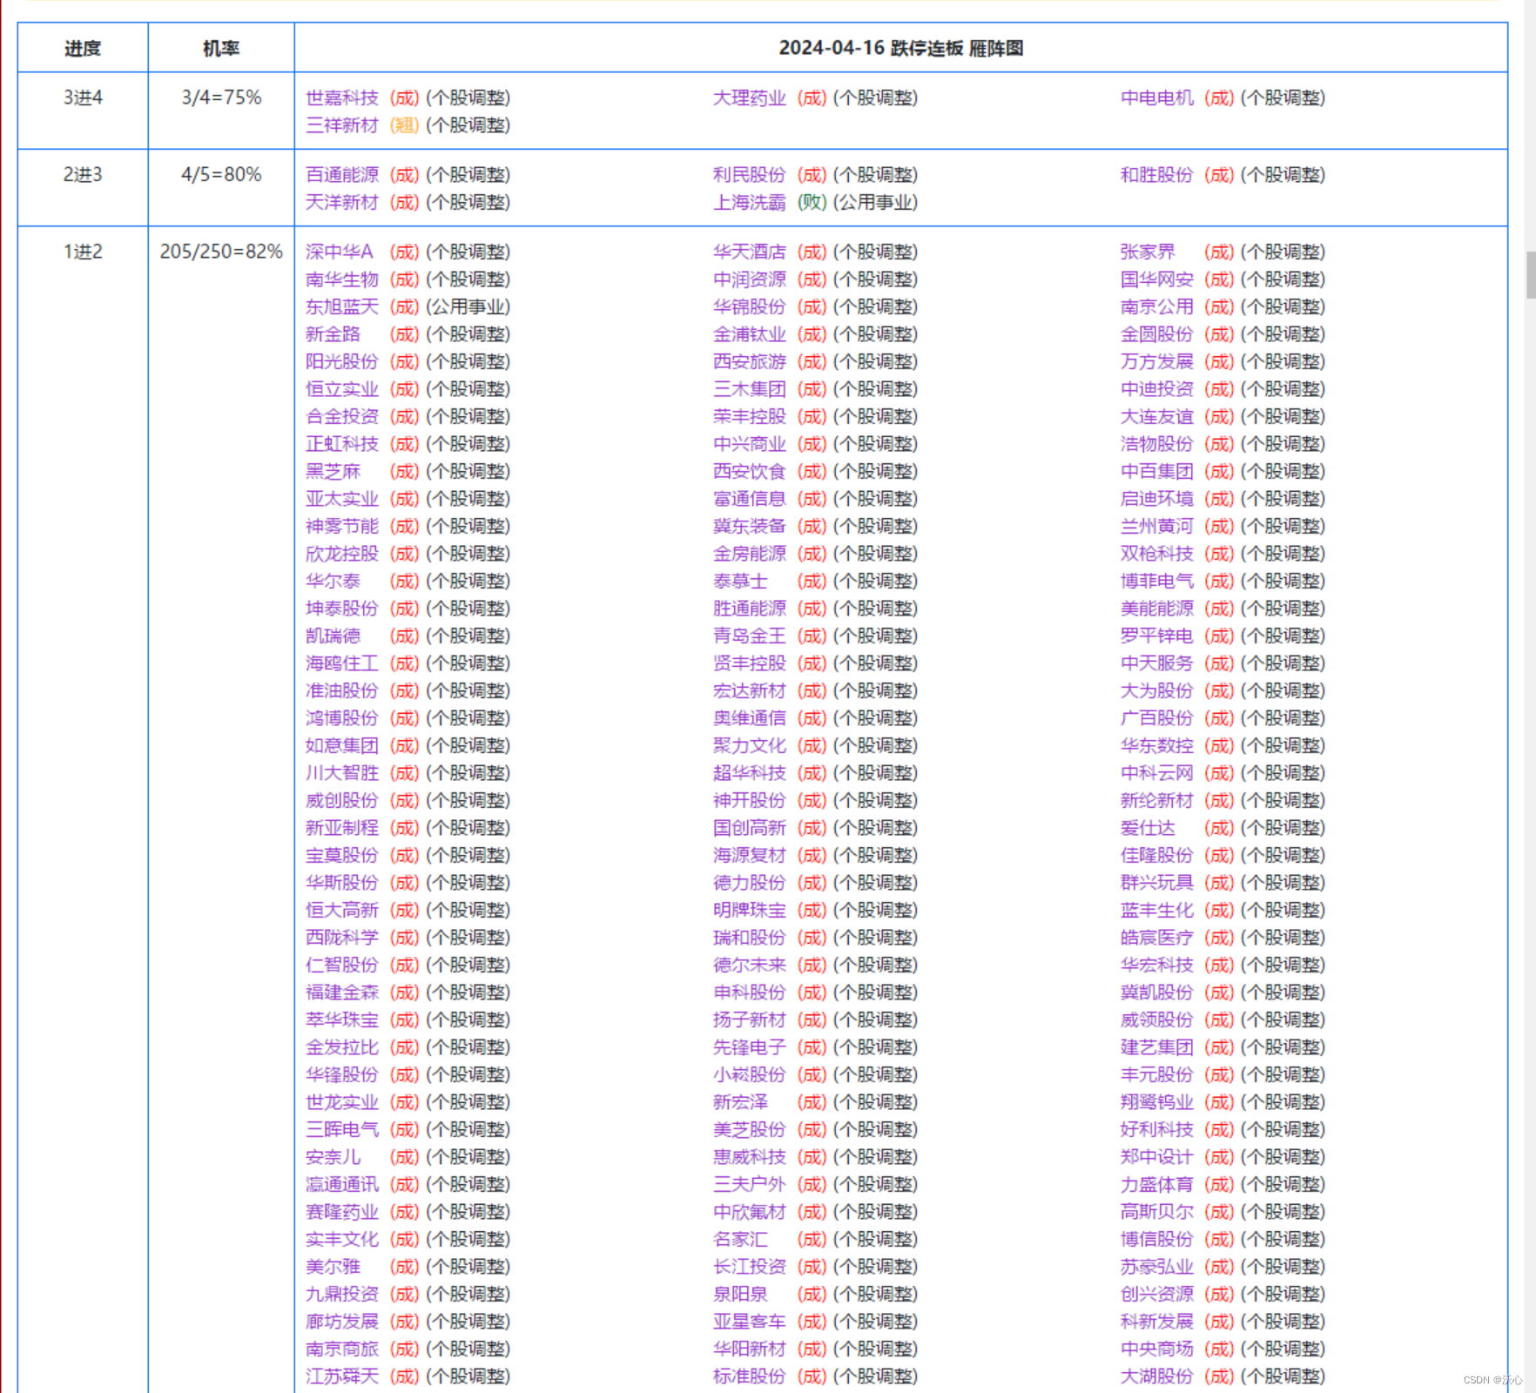Click the 上海洗霸 stock name
Viewport: 1536px width, 1393px height.
click(x=750, y=202)
